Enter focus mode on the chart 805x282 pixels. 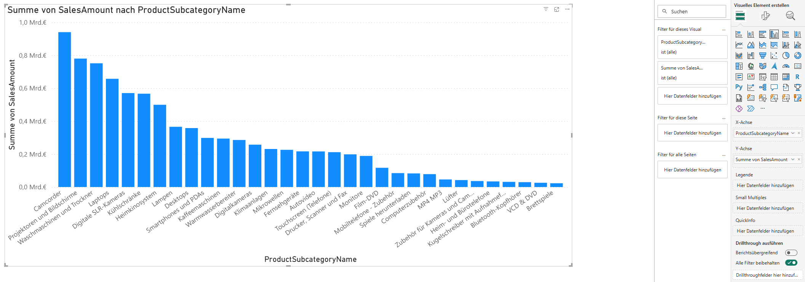tap(556, 8)
